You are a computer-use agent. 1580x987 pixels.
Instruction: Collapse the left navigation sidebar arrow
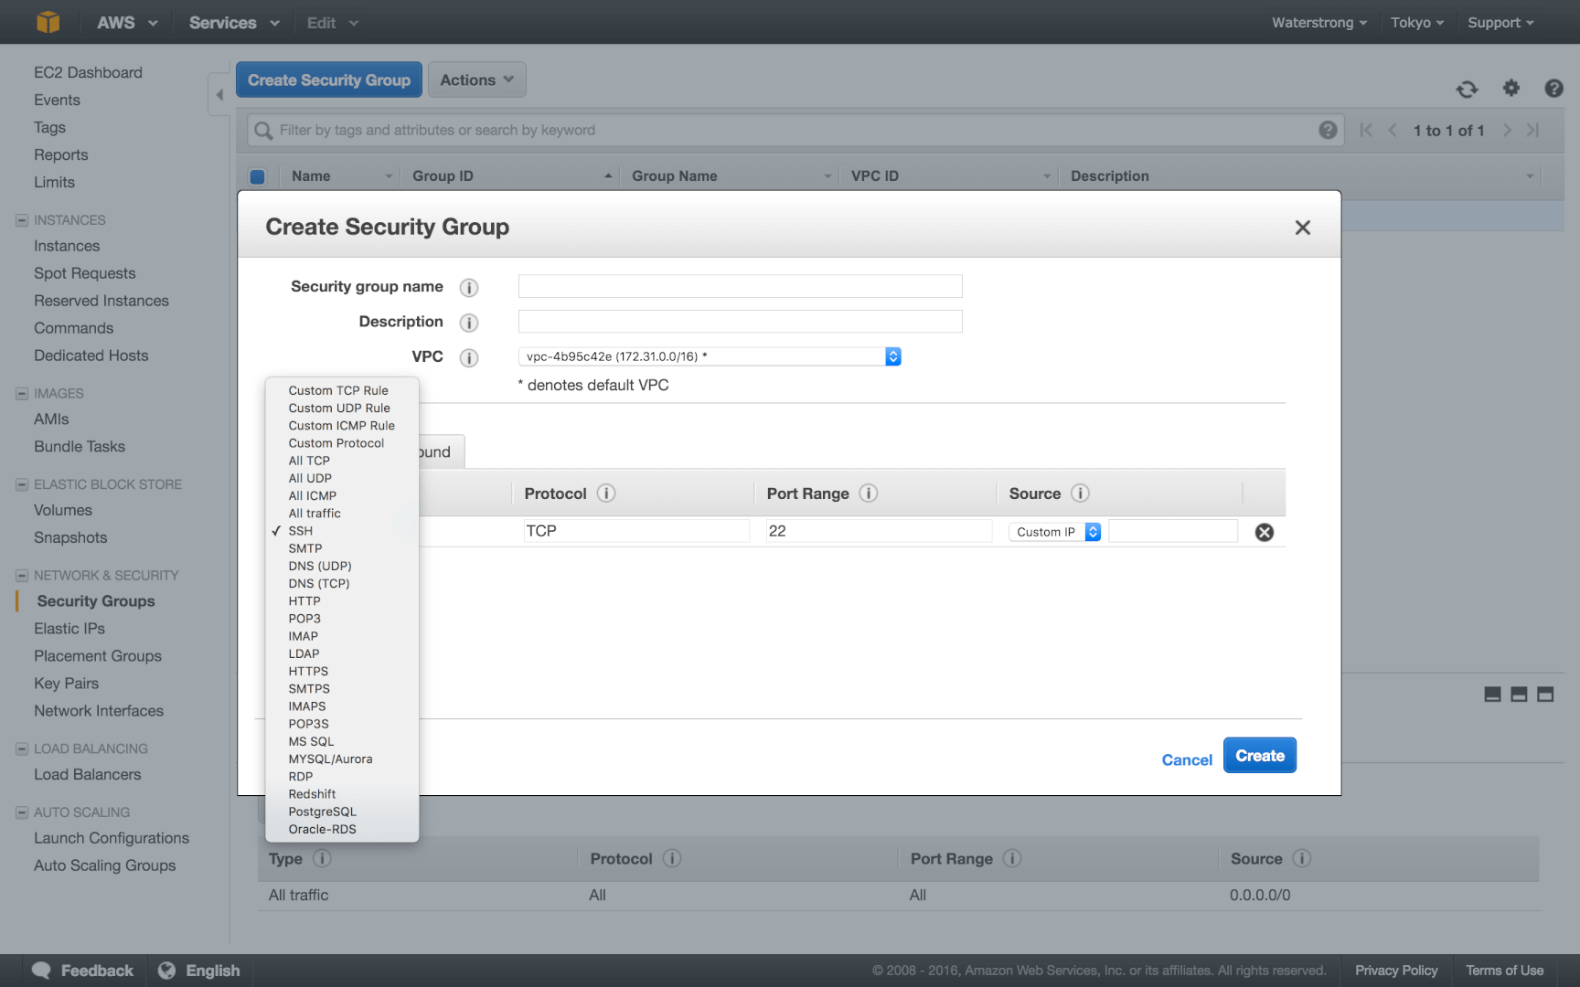[x=219, y=94]
